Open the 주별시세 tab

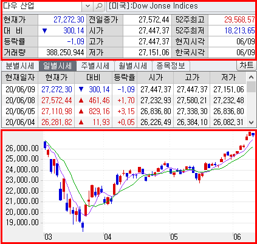95,66
